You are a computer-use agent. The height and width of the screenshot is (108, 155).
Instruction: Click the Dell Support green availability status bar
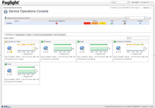point(62,45)
